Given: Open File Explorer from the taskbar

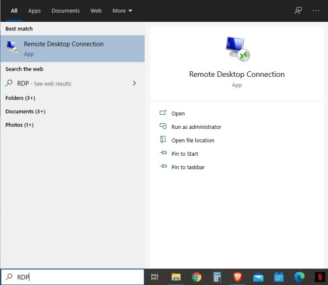Looking at the screenshot, I should tap(176, 277).
